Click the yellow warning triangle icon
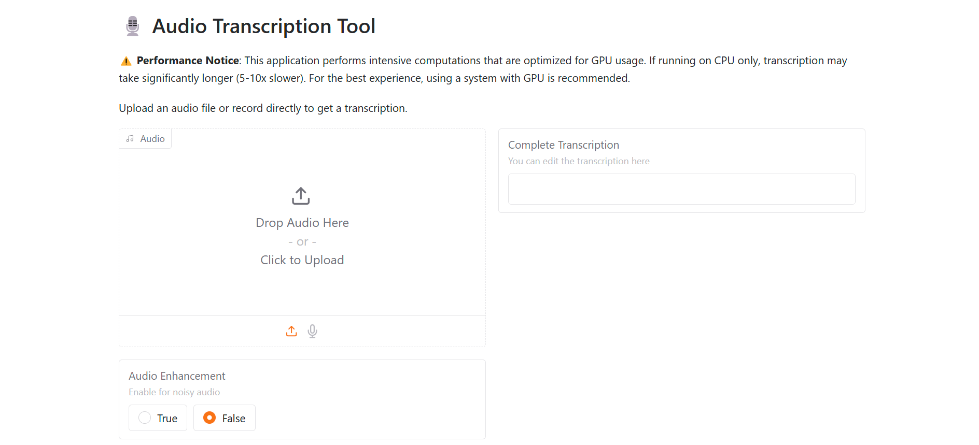 click(126, 61)
